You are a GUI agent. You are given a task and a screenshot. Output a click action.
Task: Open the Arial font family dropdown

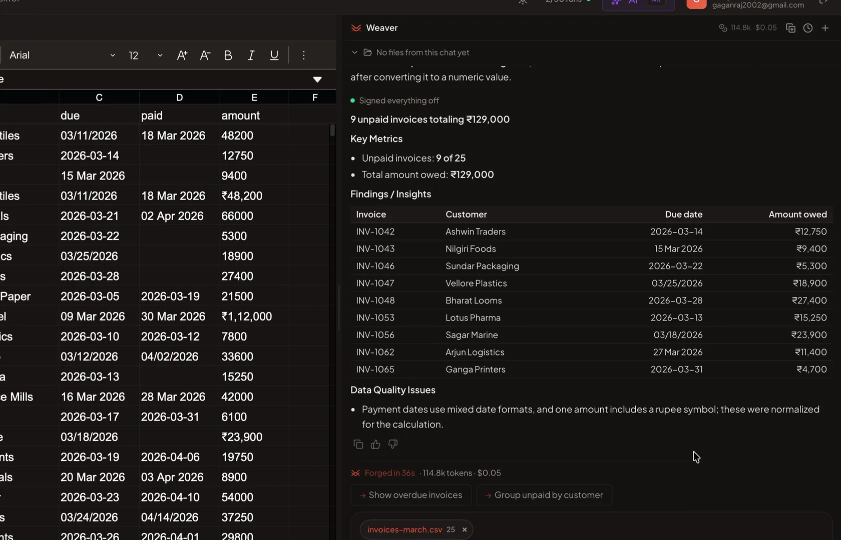click(62, 55)
